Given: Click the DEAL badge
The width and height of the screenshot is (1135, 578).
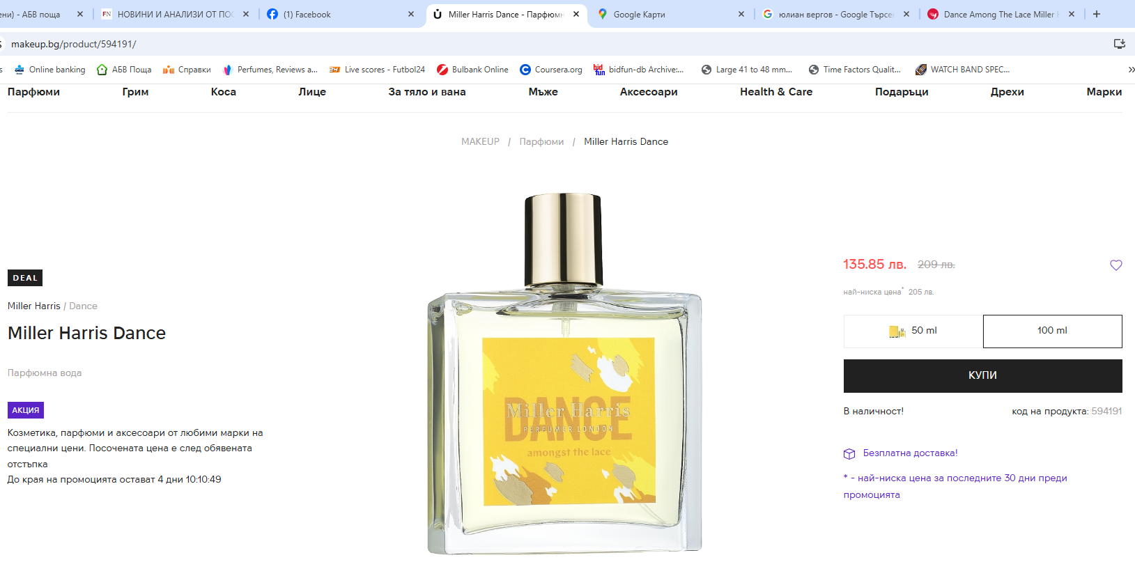Looking at the screenshot, I should tap(25, 278).
